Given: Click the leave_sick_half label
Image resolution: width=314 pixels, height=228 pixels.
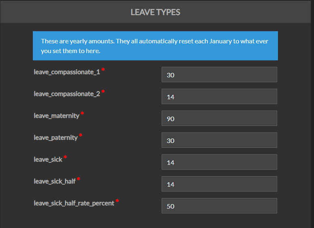Looking at the screenshot, I should coord(55,181).
